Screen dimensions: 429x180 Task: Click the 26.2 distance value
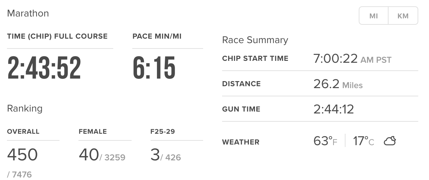tap(326, 84)
